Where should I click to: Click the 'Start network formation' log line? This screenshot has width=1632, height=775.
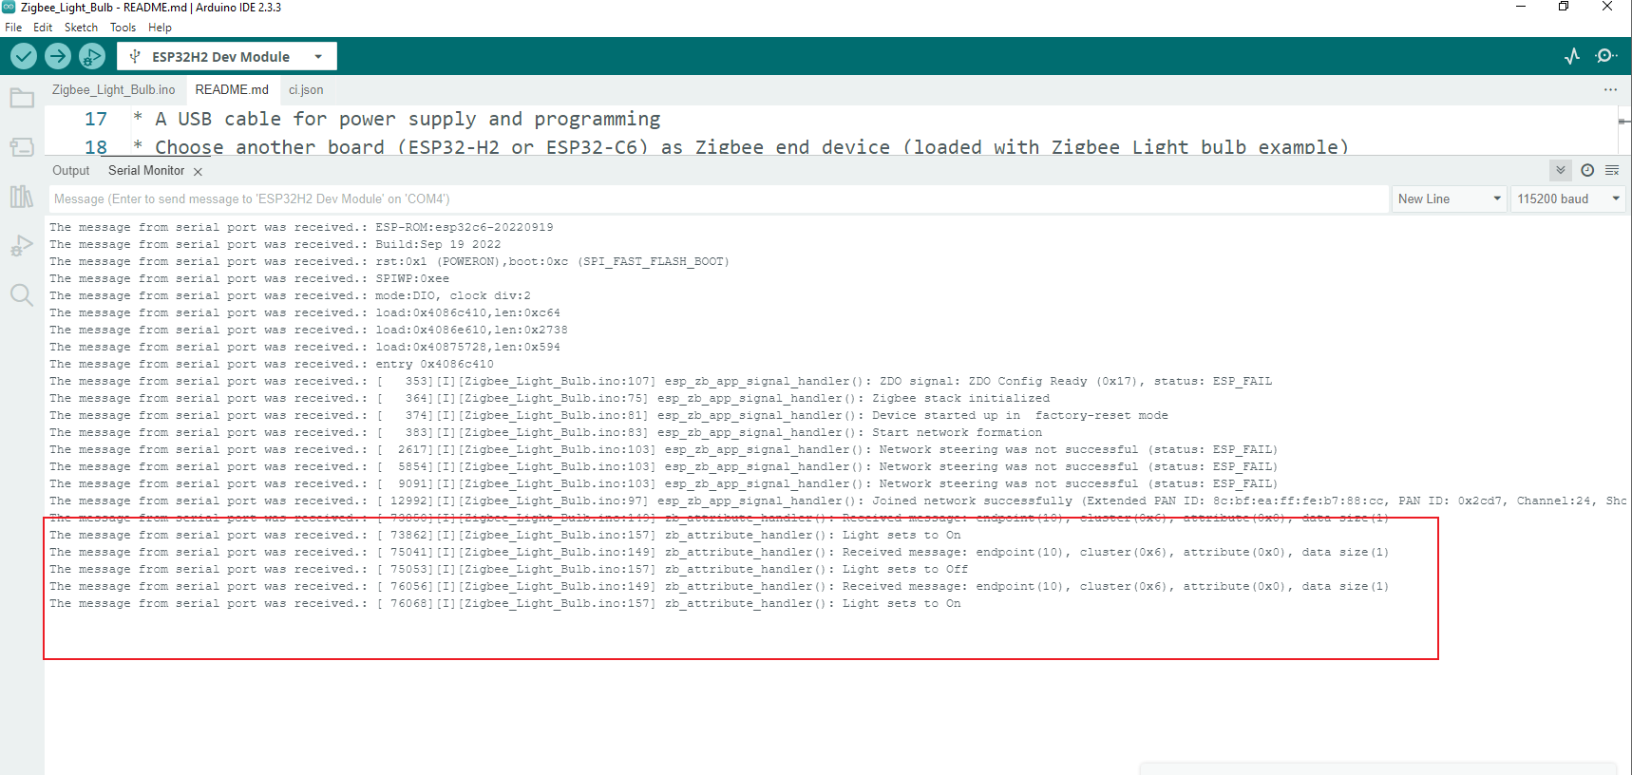pyautogui.click(x=545, y=432)
